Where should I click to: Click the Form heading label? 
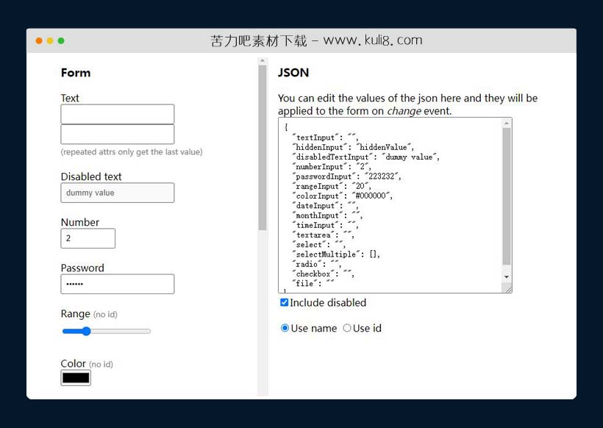pos(76,73)
